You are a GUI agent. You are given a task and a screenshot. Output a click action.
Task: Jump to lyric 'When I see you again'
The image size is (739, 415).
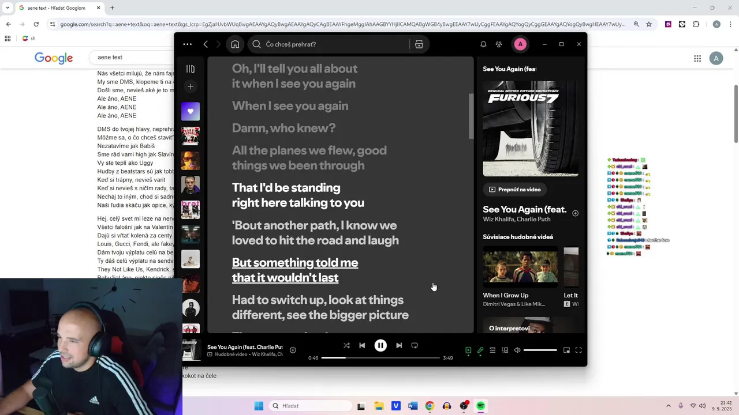[290, 106]
